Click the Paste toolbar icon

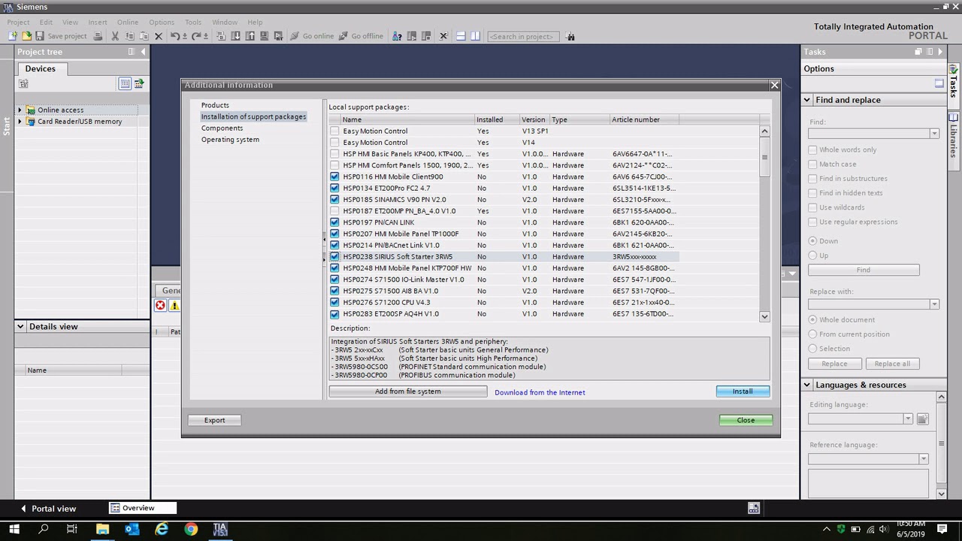click(x=144, y=35)
